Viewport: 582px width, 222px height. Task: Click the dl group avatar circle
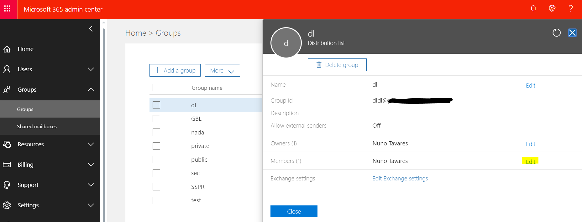(286, 43)
